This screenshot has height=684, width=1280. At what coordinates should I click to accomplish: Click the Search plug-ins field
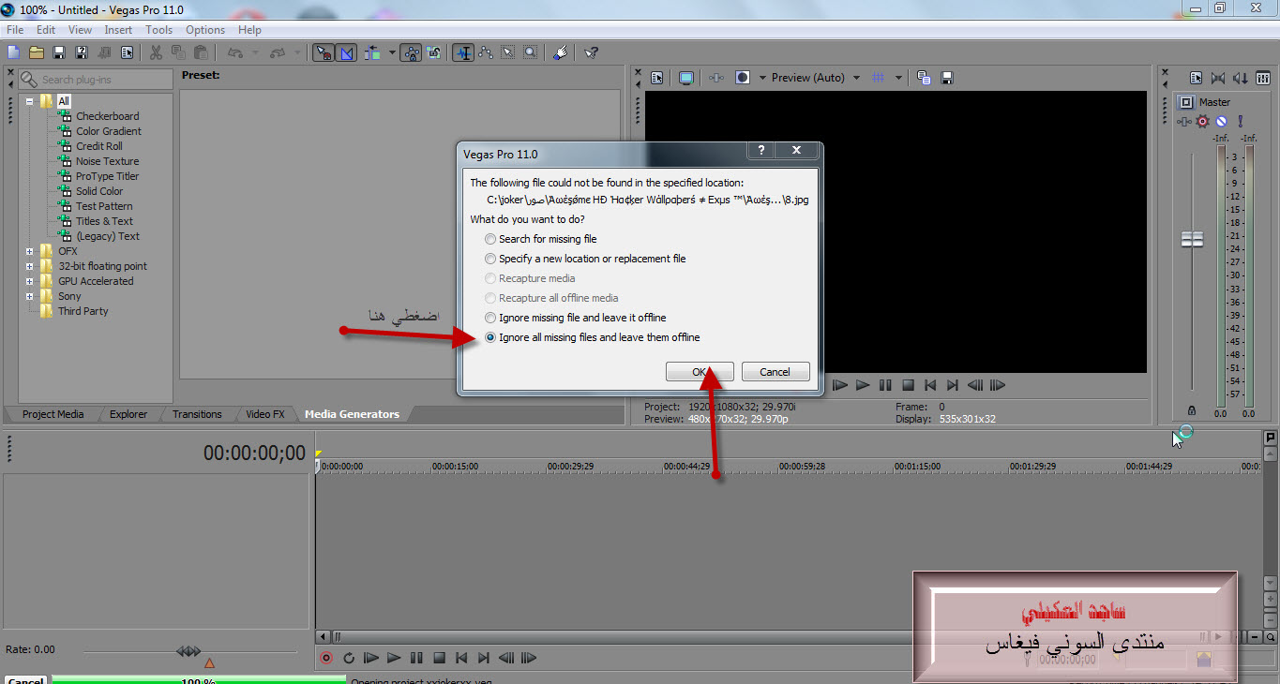96,80
